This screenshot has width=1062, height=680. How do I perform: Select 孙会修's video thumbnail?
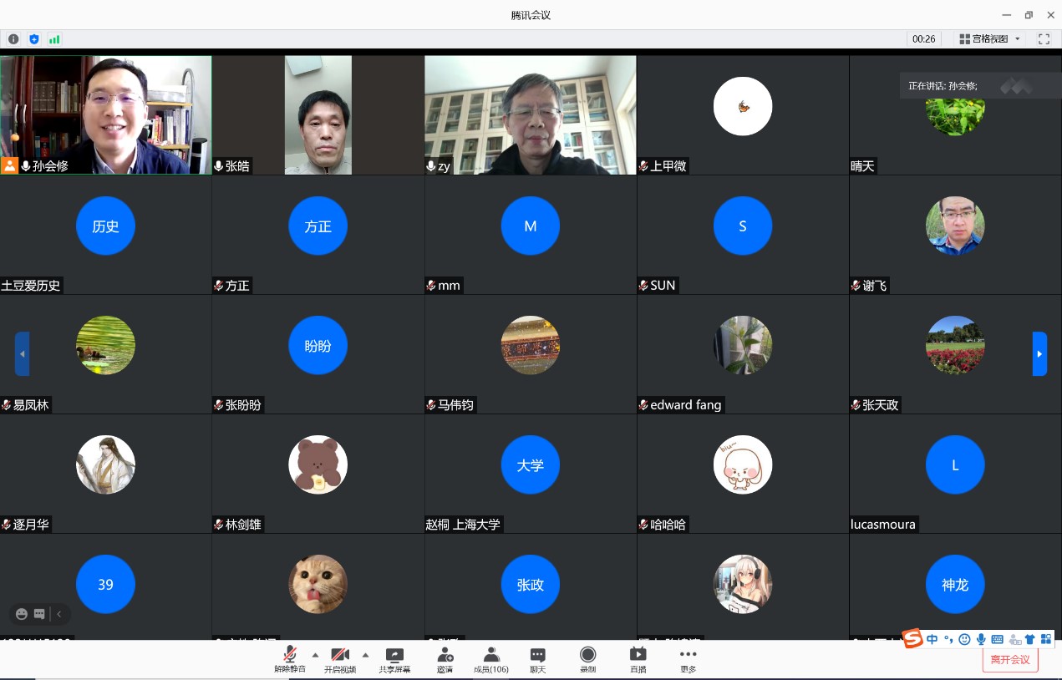[106, 114]
